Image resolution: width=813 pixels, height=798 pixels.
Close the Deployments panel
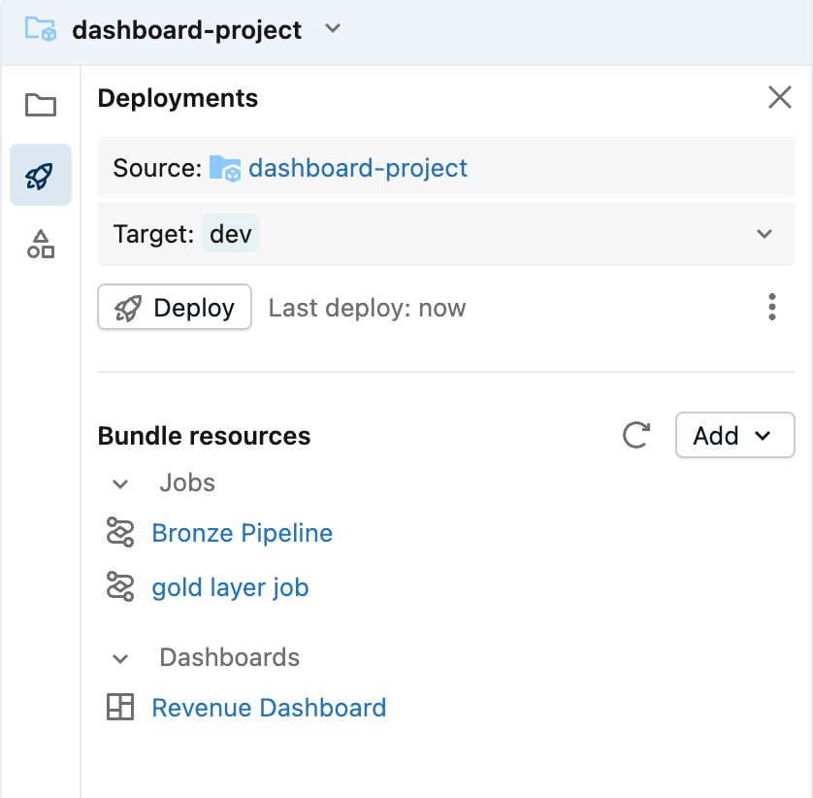point(780,97)
